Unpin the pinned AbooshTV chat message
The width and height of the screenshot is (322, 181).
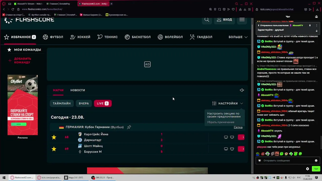pos(310,25)
